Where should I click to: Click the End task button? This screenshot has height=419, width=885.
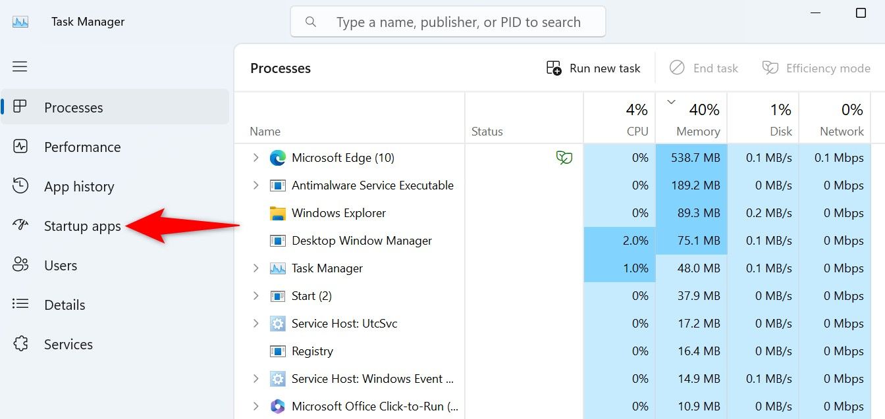[x=704, y=68]
